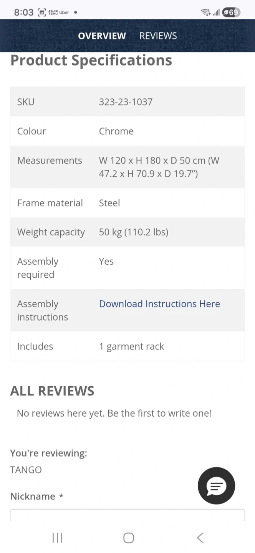Tap the Temu notification icon

tap(53, 12)
